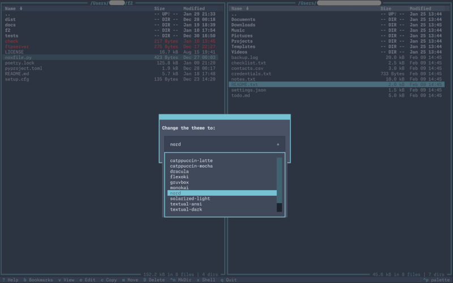Select notes.txt file
The width and height of the screenshot is (453, 283).
336,79
